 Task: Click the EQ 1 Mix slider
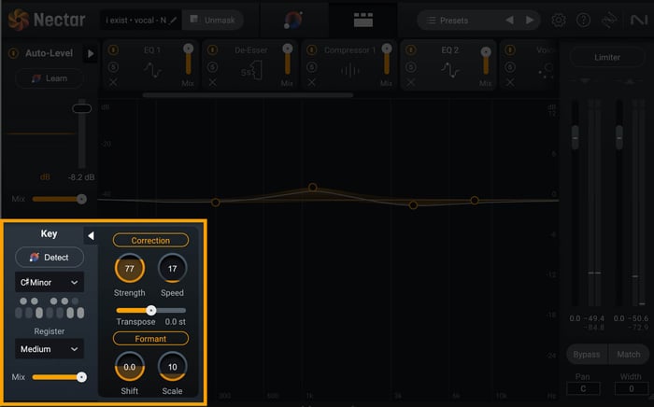pos(189,60)
